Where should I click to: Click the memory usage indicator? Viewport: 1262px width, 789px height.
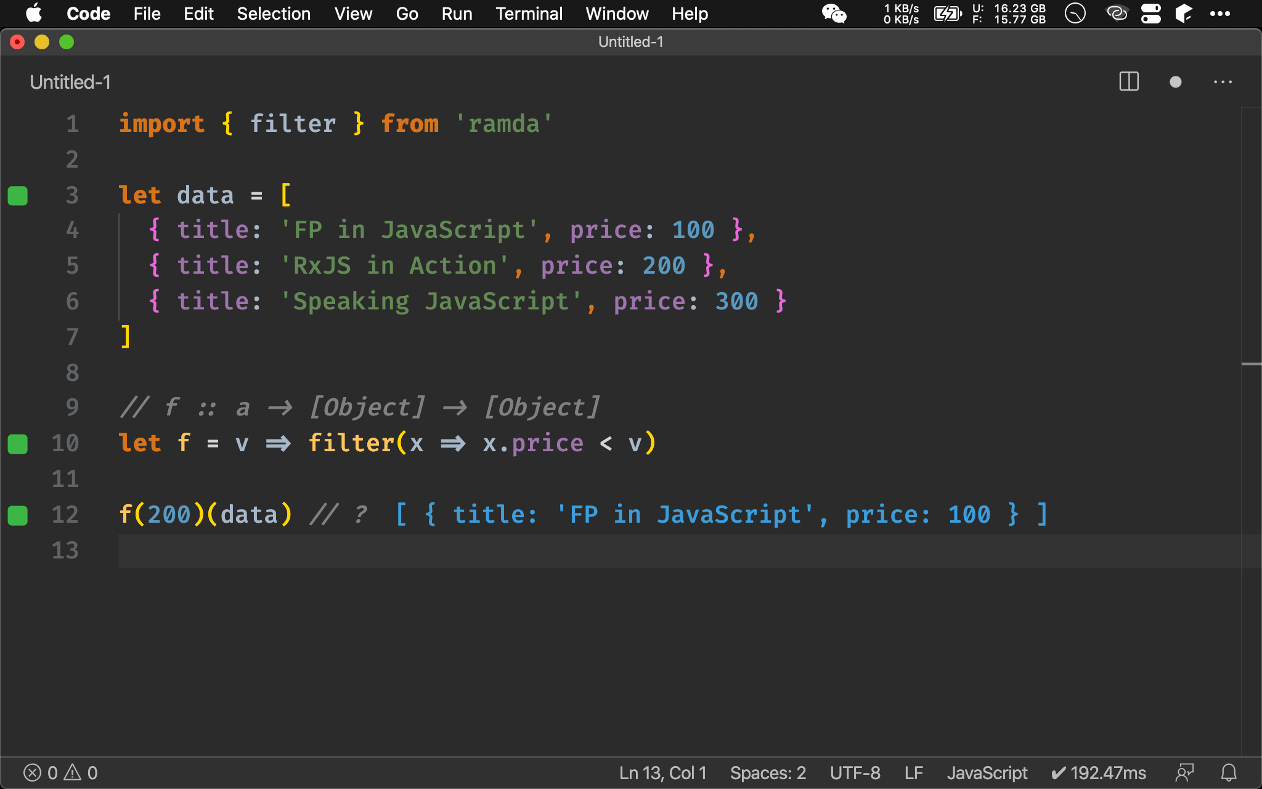(1009, 14)
